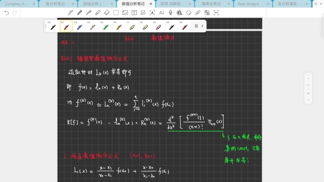Go to the previous page with up chevron
Image resolution: width=324 pixels, height=182 pixels.
pyautogui.click(x=308, y=79)
